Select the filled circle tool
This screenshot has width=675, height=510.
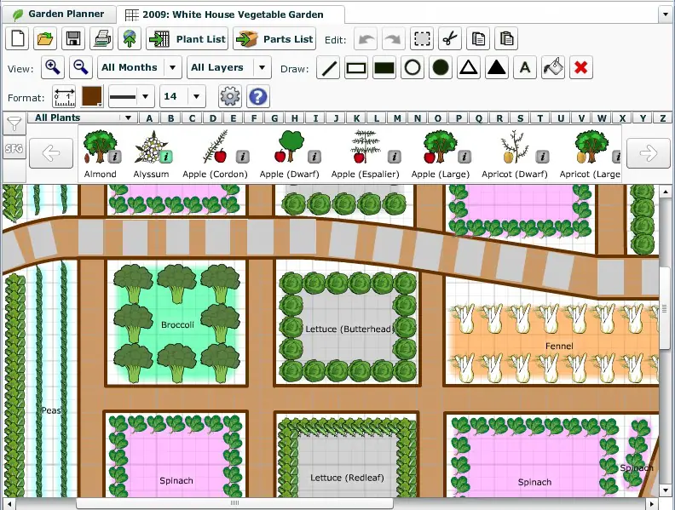point(441,67)
